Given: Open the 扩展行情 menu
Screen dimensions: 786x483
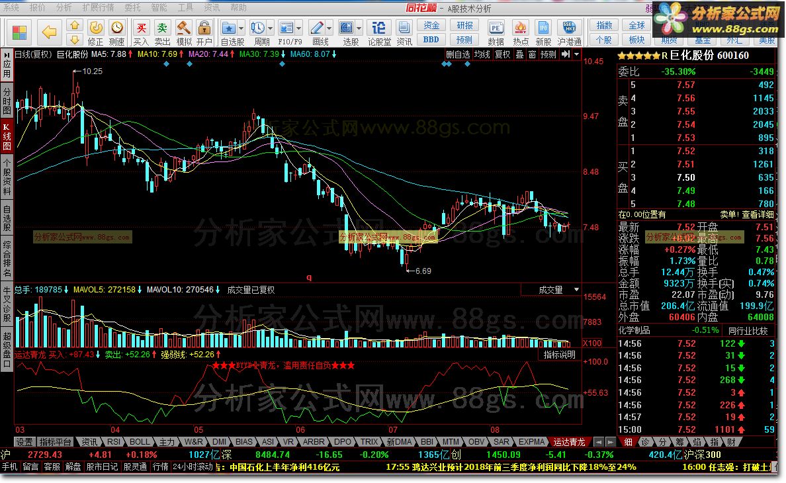Looking at the screenshot, I should (x=98, y=7).
